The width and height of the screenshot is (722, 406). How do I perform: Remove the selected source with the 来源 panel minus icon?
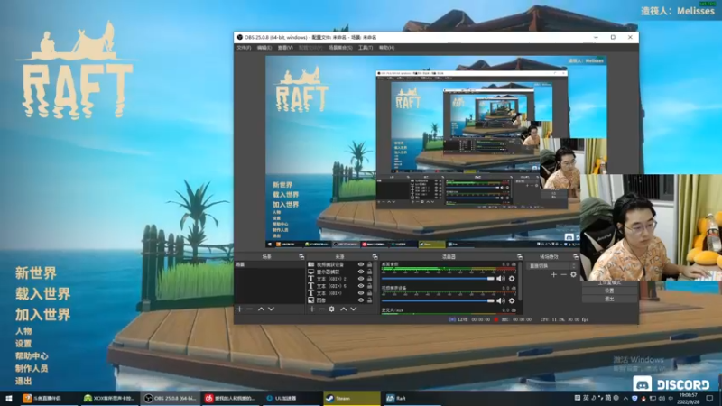322,309
